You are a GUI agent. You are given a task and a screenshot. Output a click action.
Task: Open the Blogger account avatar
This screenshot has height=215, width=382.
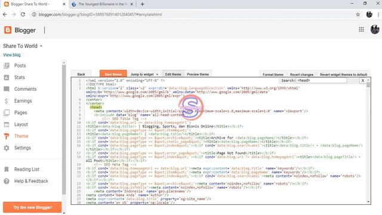[375, 29]
